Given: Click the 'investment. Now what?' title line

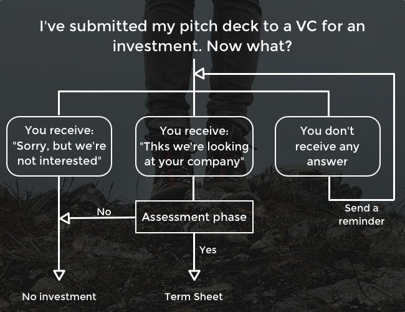Looking at the screenshot, I should 202,46.
